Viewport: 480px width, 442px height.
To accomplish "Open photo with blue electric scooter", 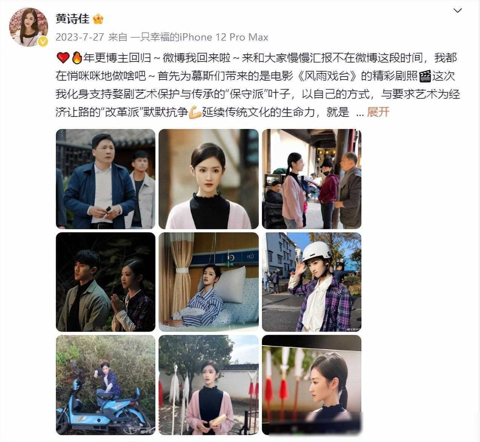I will click(106, 385).
